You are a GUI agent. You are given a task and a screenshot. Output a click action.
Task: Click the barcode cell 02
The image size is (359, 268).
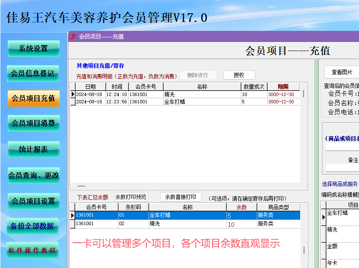click(x=133, y=224)
